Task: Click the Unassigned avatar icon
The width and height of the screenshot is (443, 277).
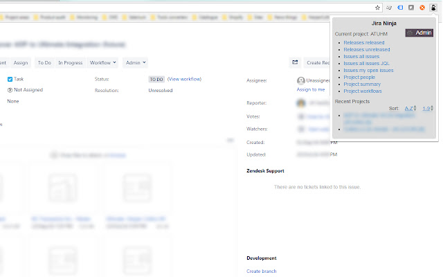Action: (x=300, y=80)
